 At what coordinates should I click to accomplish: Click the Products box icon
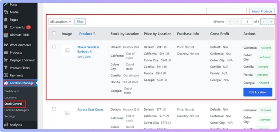(x=6, y=52)
